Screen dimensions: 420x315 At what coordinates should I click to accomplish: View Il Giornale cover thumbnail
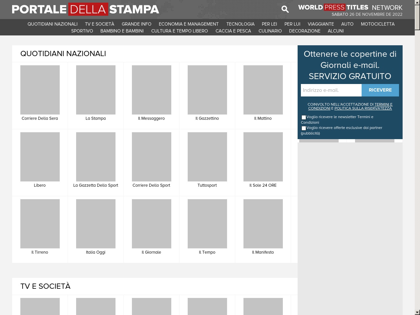[152, 224]
